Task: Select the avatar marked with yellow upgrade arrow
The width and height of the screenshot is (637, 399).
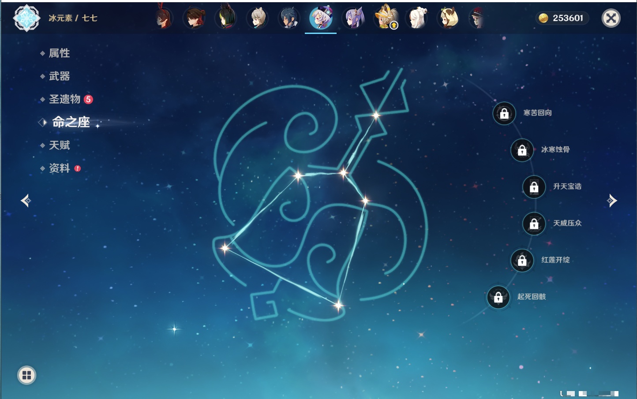Action: coord(386,18)
